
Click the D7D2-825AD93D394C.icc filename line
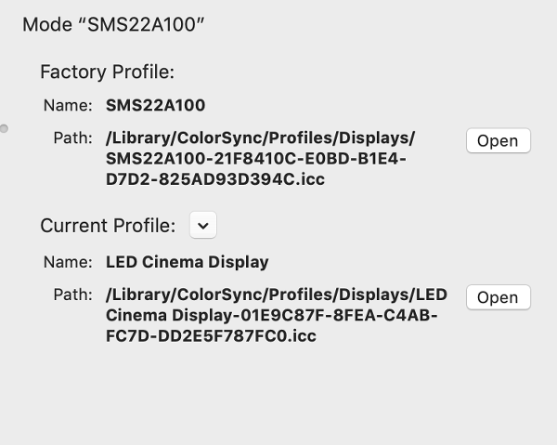pyautogui.click(x=215, y=179)
